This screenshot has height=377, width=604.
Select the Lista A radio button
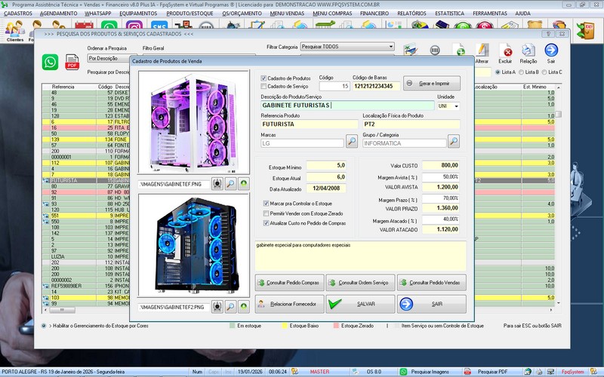click(x=496, y=72)
